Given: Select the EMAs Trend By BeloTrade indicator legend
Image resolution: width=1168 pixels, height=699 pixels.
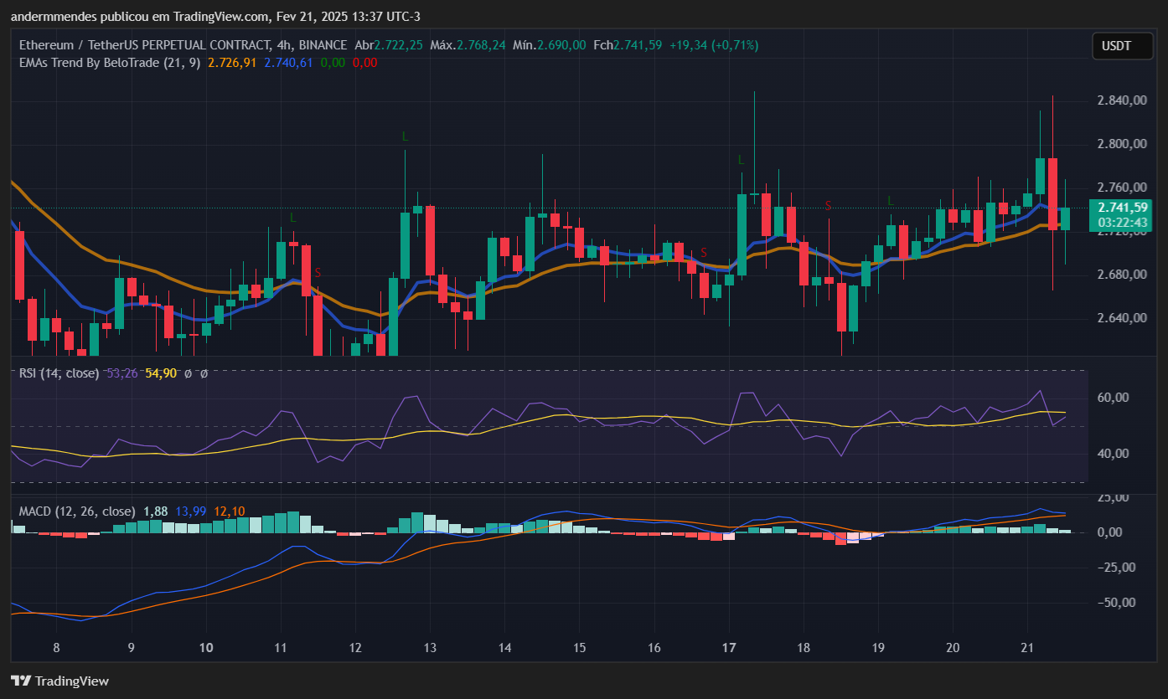Looking at the screenshot, I should click(110, 63).
